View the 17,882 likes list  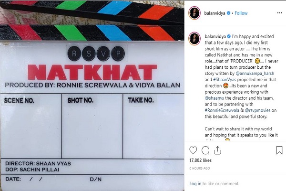click(200, 160)
